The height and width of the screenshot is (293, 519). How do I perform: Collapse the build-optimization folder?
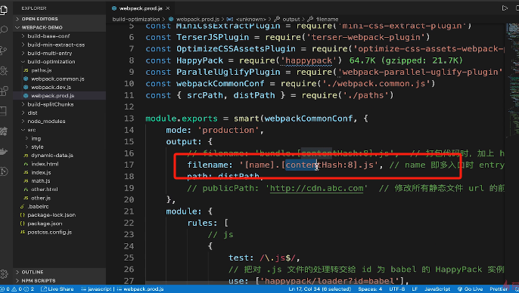pyautogui.click(x=60, y=62)
